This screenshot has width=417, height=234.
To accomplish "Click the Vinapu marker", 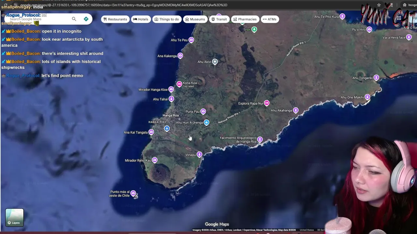I will point(199,154).
